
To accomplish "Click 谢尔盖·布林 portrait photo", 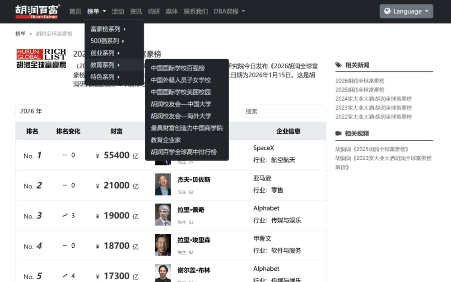I will [x=163, y=273].
